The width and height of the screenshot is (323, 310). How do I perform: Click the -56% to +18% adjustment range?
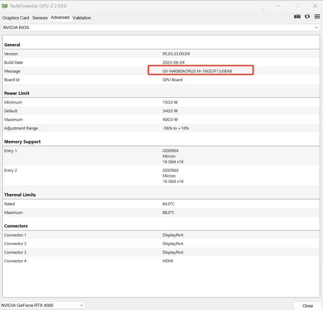pos(175,128)
